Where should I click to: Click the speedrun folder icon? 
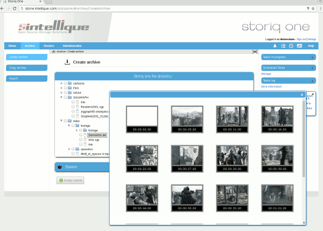pos(78,149)
